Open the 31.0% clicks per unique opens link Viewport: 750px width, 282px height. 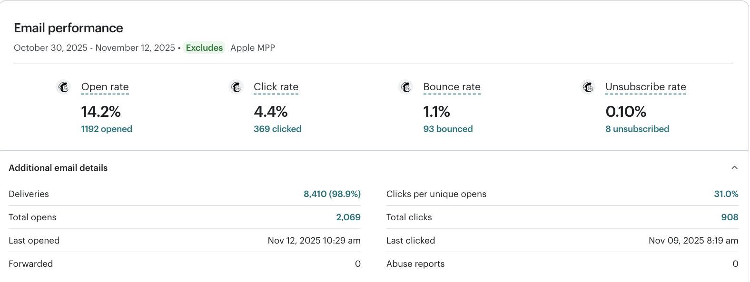point(726,194)
